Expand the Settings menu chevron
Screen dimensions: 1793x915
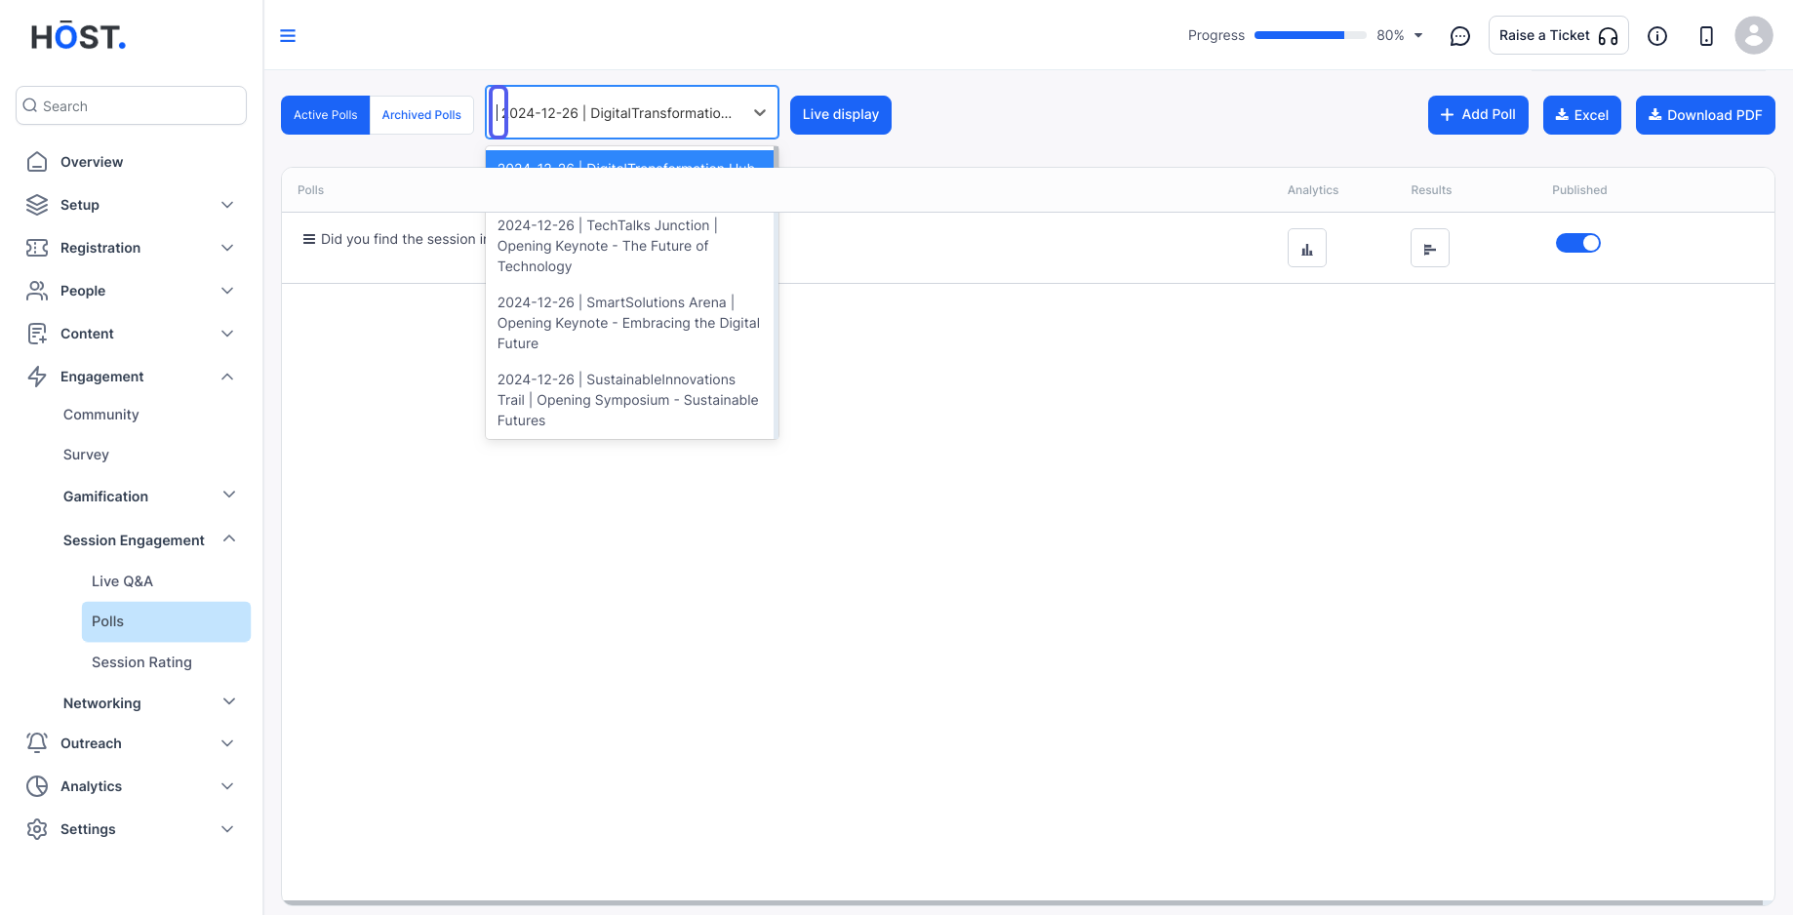(x=227, y=829)
